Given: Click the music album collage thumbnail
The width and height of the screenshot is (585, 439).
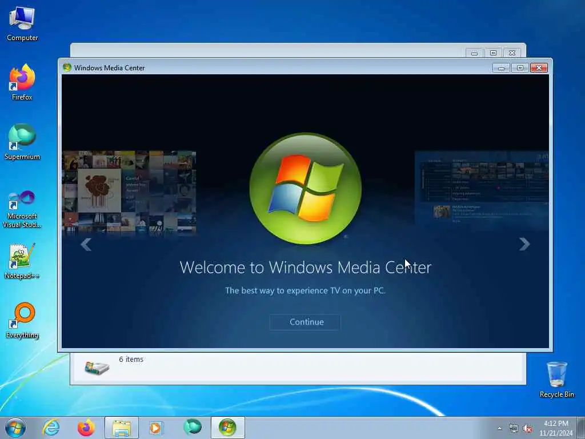Looking at the screenshot, I should point(129,192).
